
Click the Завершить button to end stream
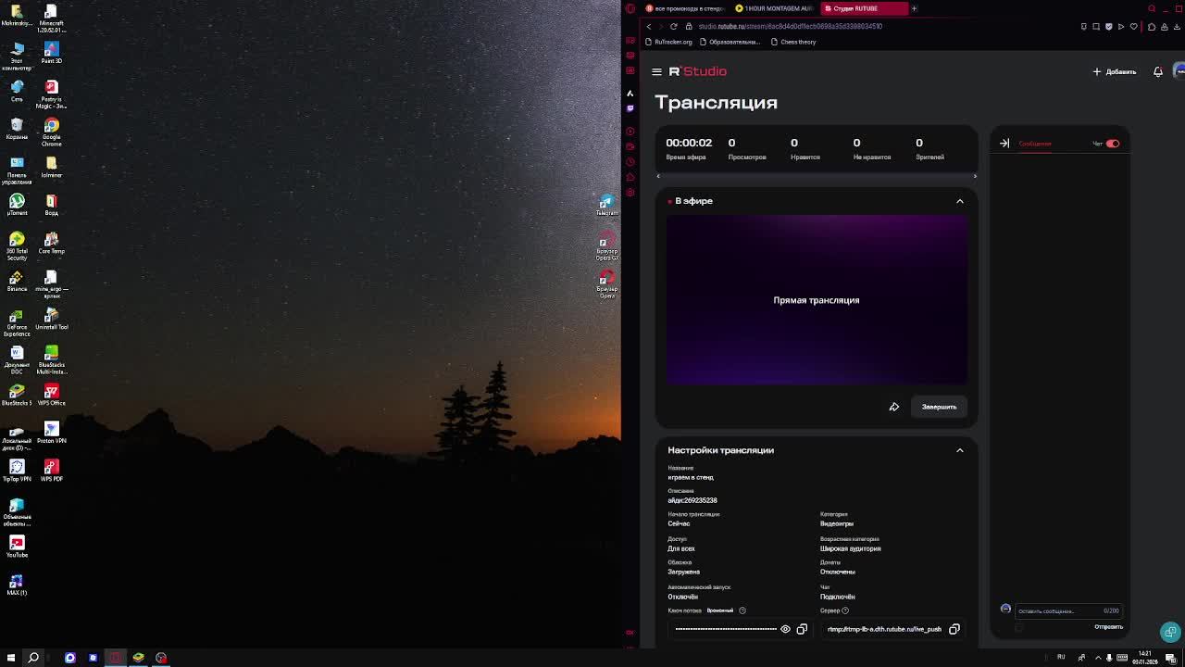[939, 407]
